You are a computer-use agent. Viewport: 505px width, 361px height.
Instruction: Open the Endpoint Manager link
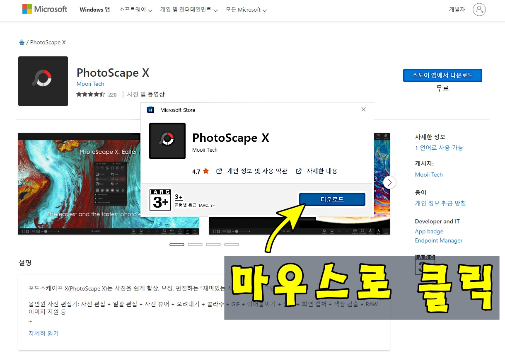click(439, 240)
